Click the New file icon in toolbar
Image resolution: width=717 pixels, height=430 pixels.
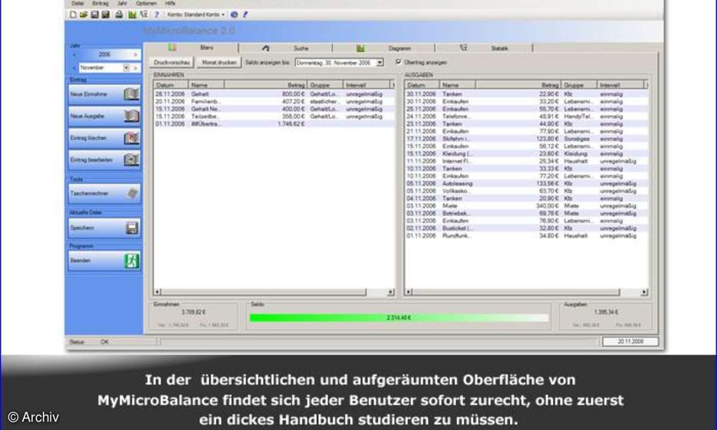pyautogui.click(x=73, y=14)
